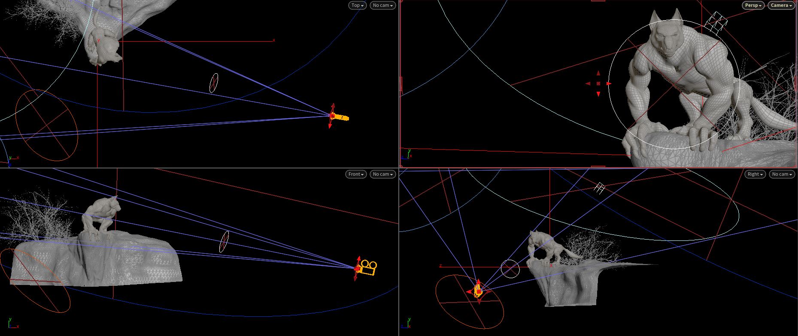This screenshot has width=798, height=336.
Task: Select orange camera in Right viewport
Action: pyautogui.click(x=479, y=291)
